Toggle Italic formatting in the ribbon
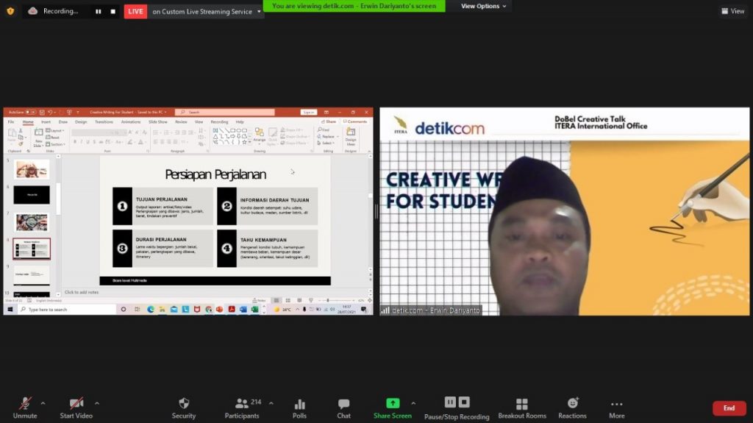The image size is (753, 423). pos(81,142)
